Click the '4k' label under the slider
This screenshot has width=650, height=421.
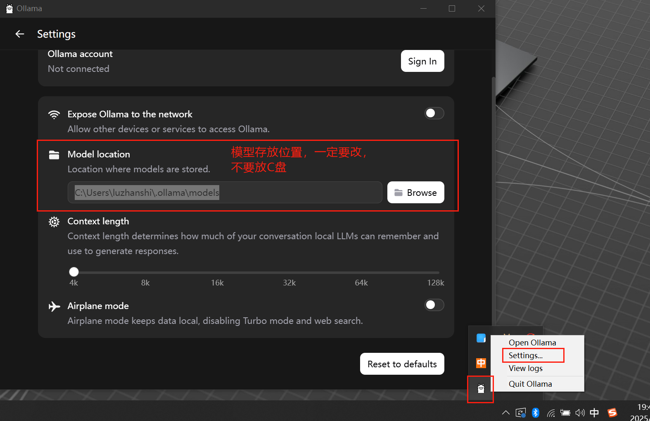(74, 283)
